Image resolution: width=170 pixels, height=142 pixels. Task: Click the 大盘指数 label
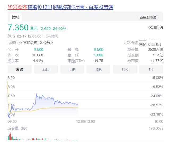pyautogui.click(x=130, y=43)
